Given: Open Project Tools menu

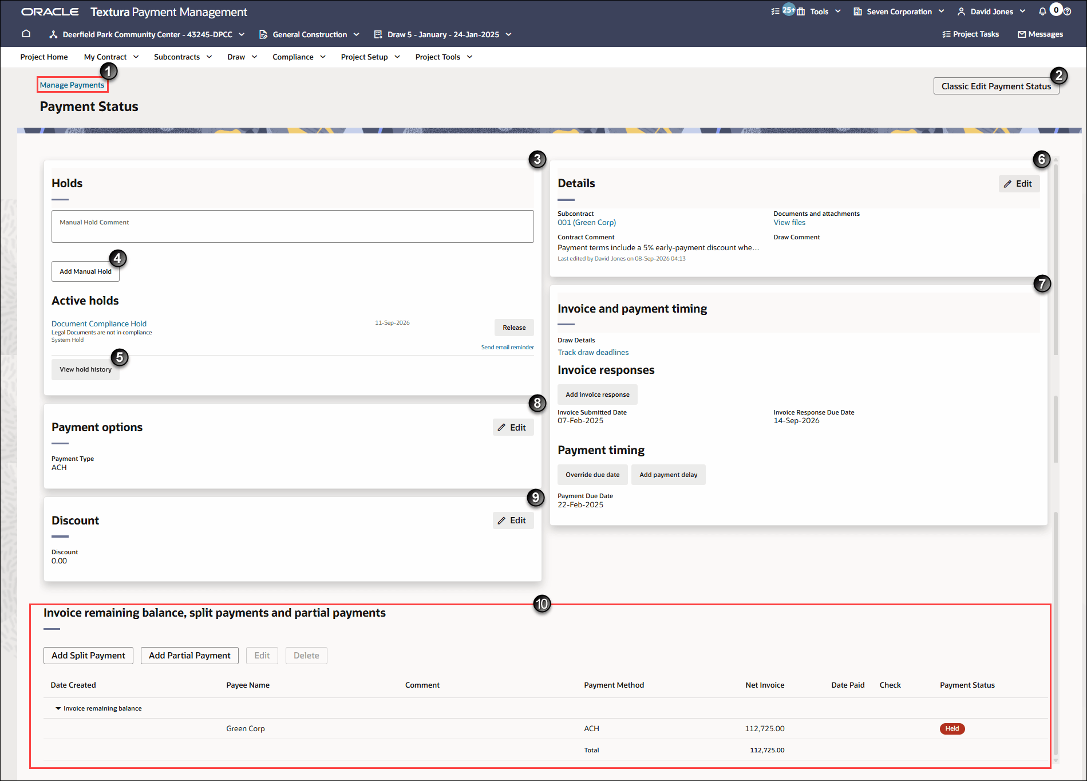Looking at the screenshot, I should (444, 57).
